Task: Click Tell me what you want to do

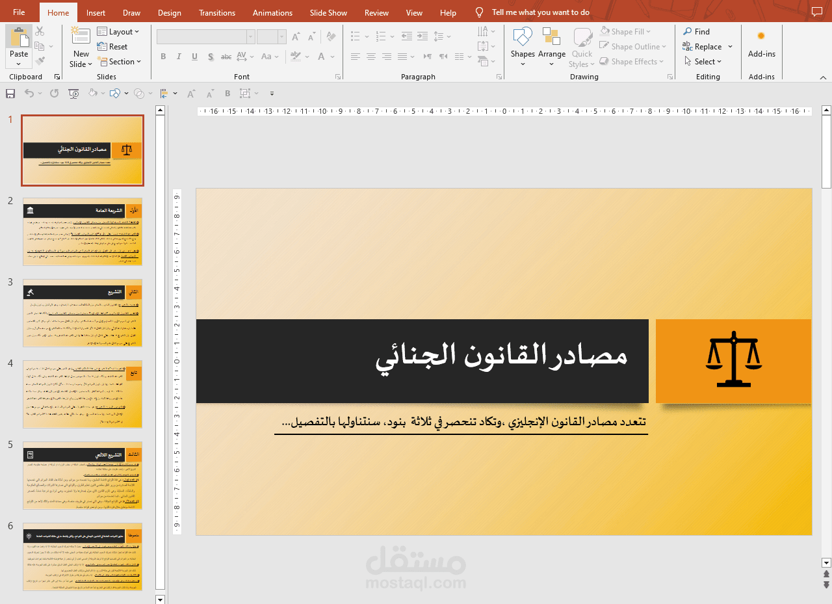Action: [x=541, y=12]
